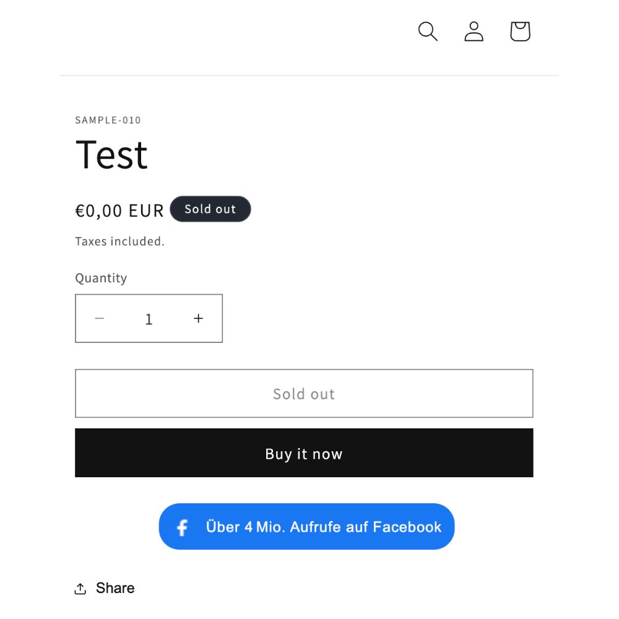Decrease quantity with the minus button
The image size is (619, 619).
[100, 318]
